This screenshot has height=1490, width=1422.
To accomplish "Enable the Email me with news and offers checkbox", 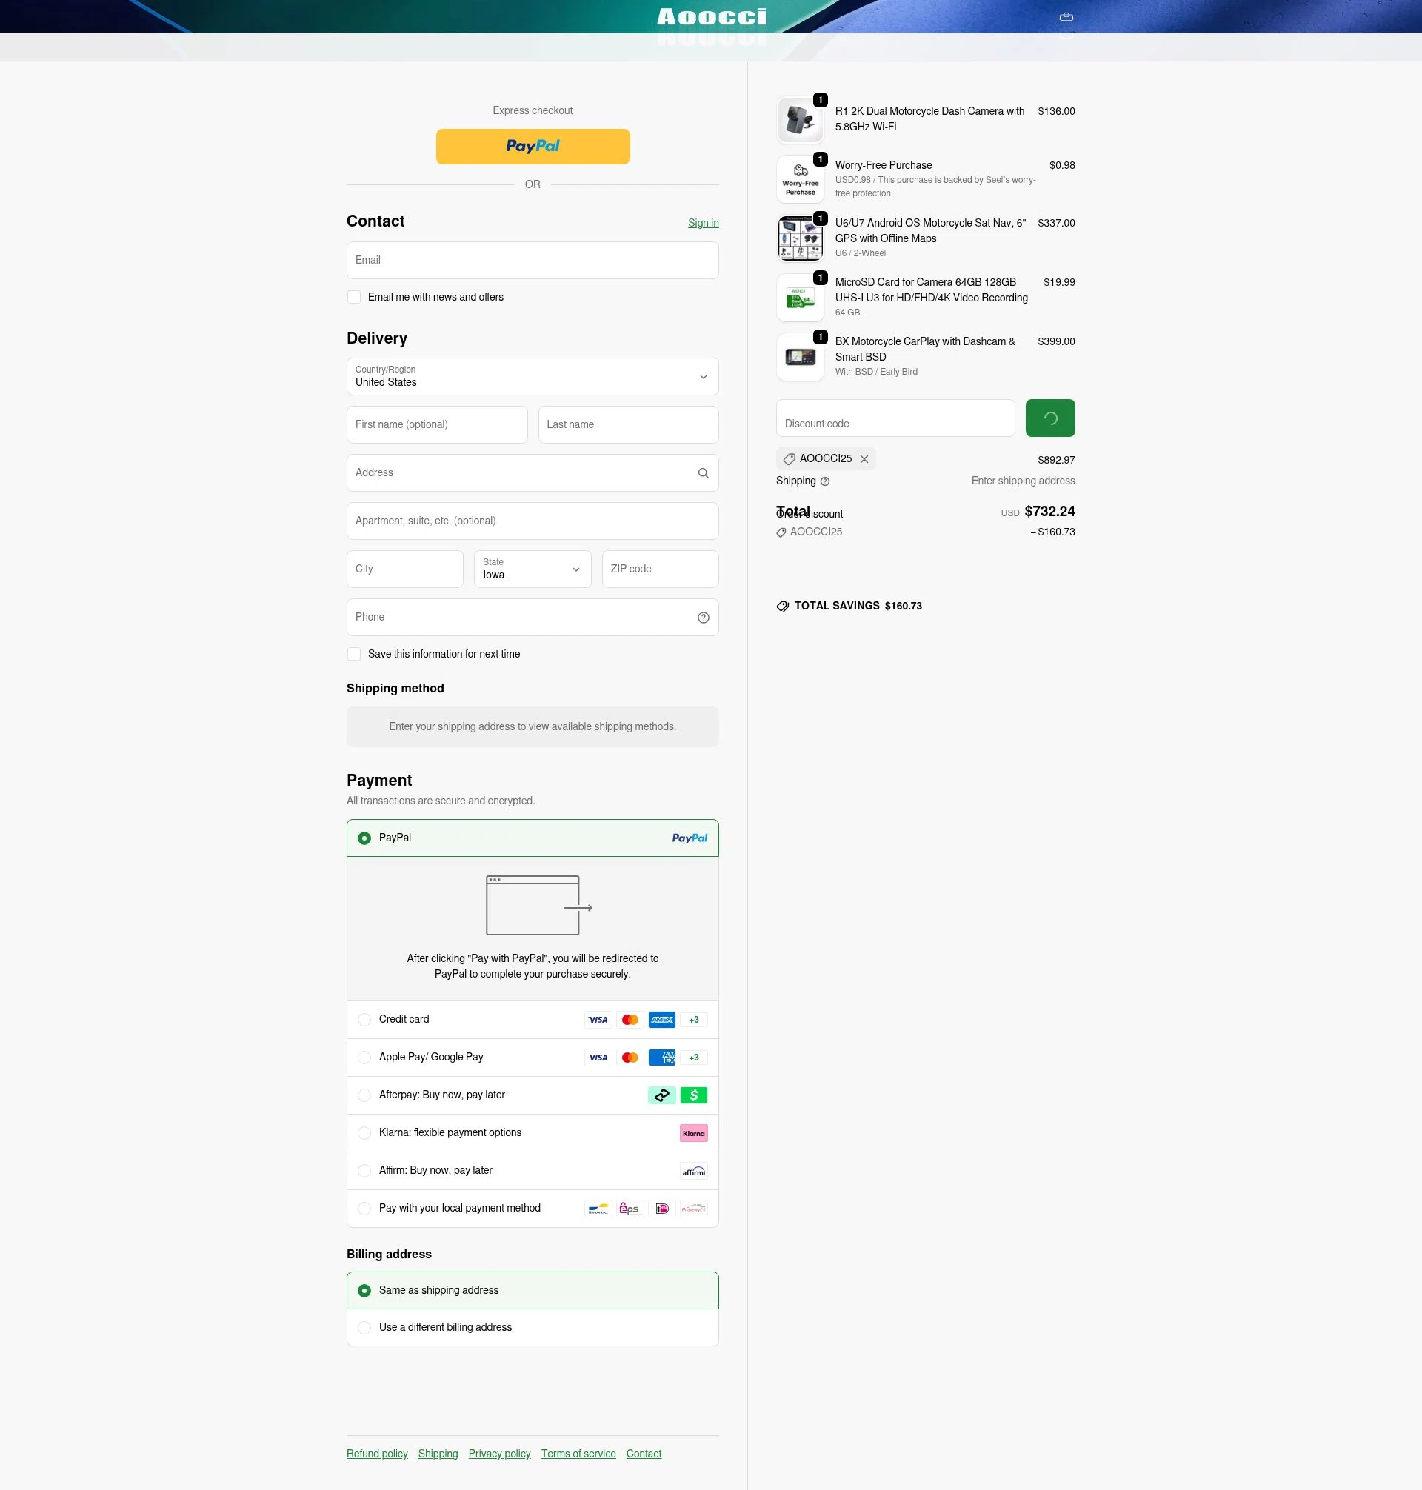I will (x=354, y=296).
